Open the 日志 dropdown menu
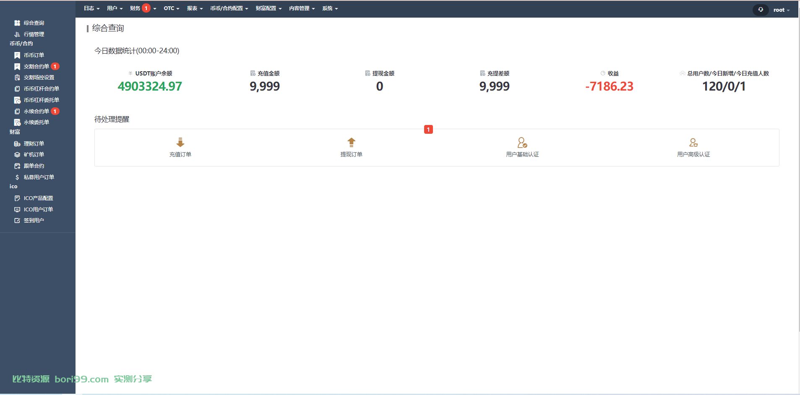Viewport: 800px width, 395px height. click(91, 8)
